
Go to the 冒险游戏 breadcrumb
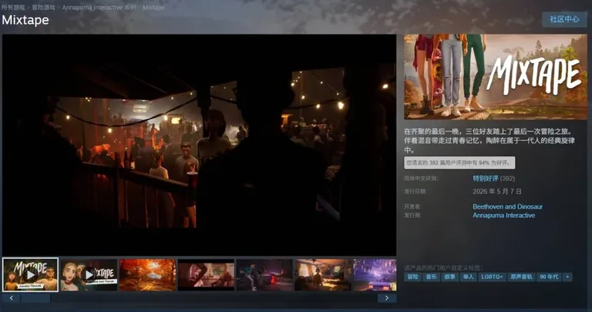click(x=43, y=8)
